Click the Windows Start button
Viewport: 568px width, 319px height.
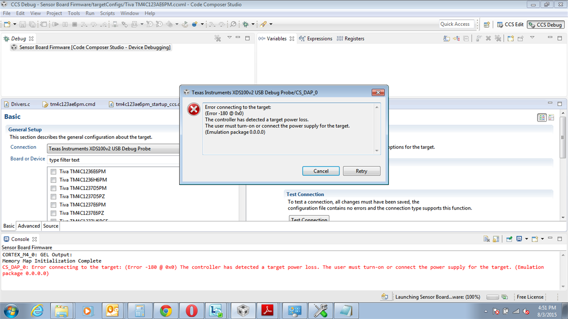coord(11,311)
